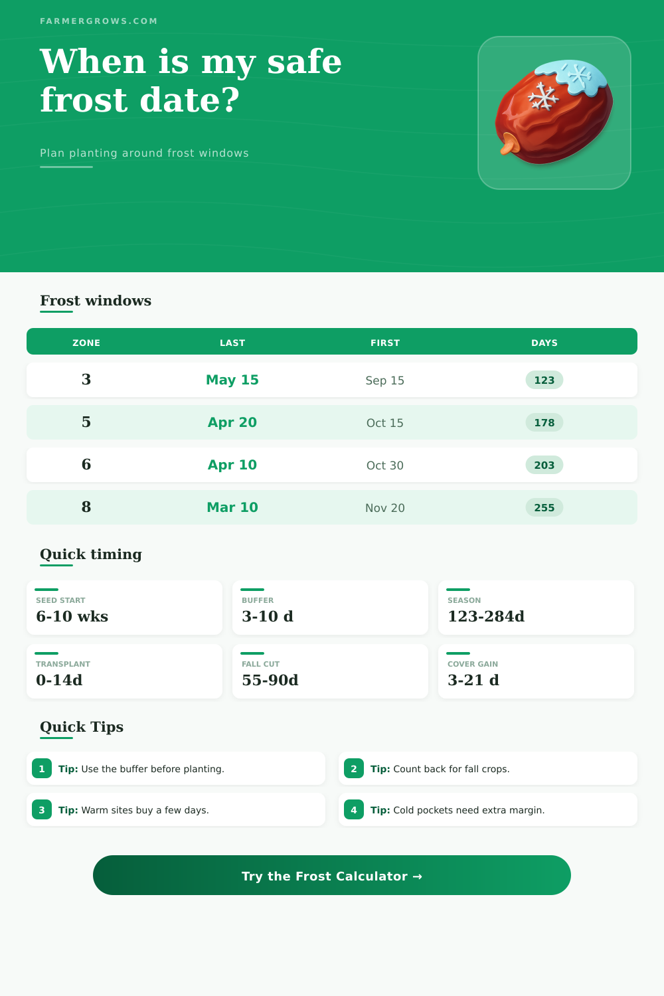The height and width of the screenshot is (996, 664).
Task: Select the Oct 15 first frost cell
Action: [385, 423]
